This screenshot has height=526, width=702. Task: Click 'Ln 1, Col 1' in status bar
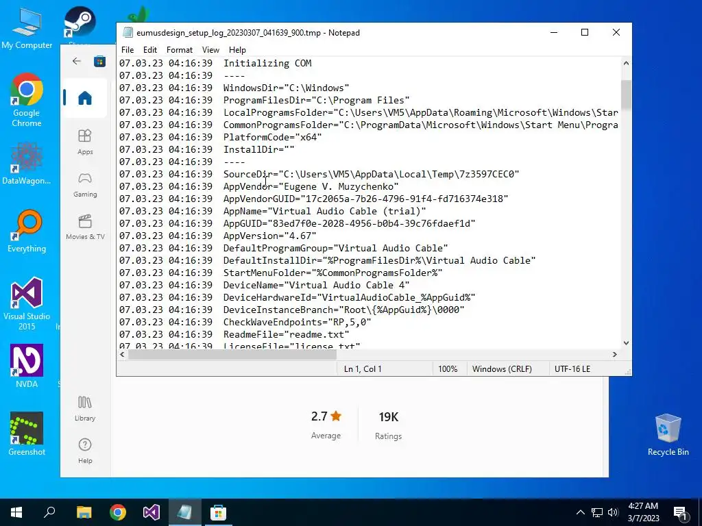tap(363, 369)
